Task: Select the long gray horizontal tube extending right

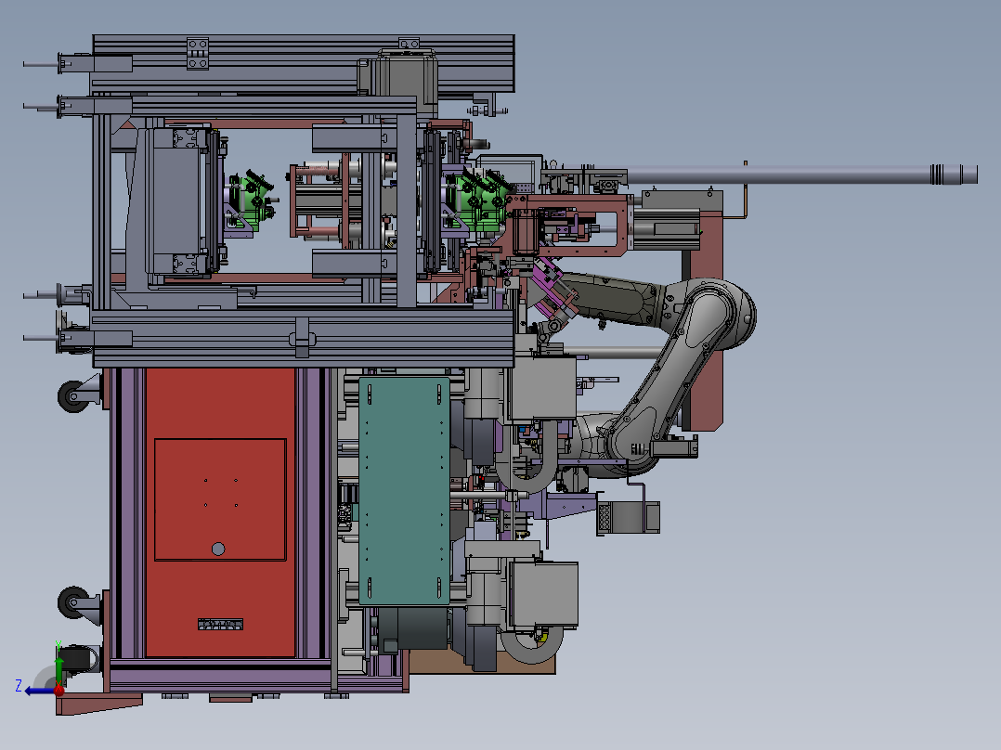Action: pyautogui.click(x=801, y=175)
